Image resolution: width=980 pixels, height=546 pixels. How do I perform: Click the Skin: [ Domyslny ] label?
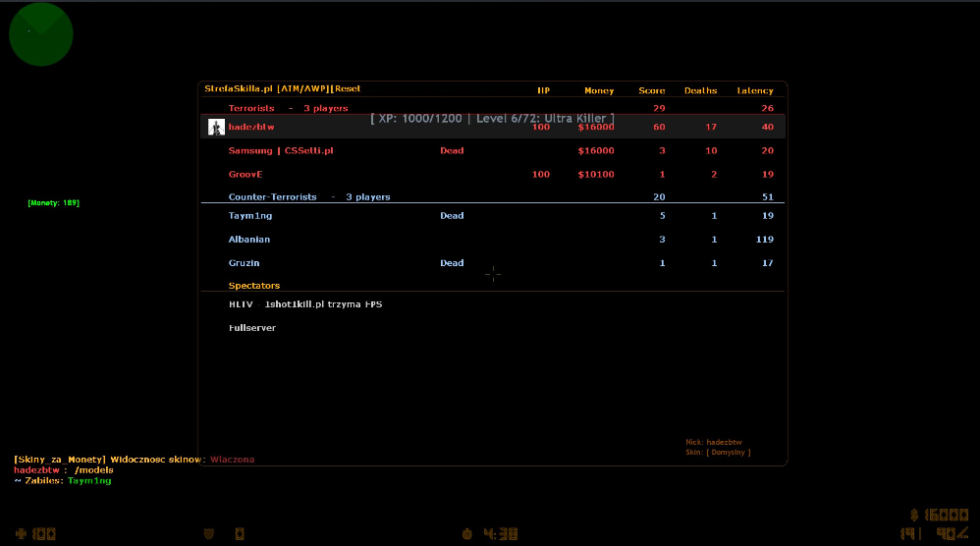(718, 453)
